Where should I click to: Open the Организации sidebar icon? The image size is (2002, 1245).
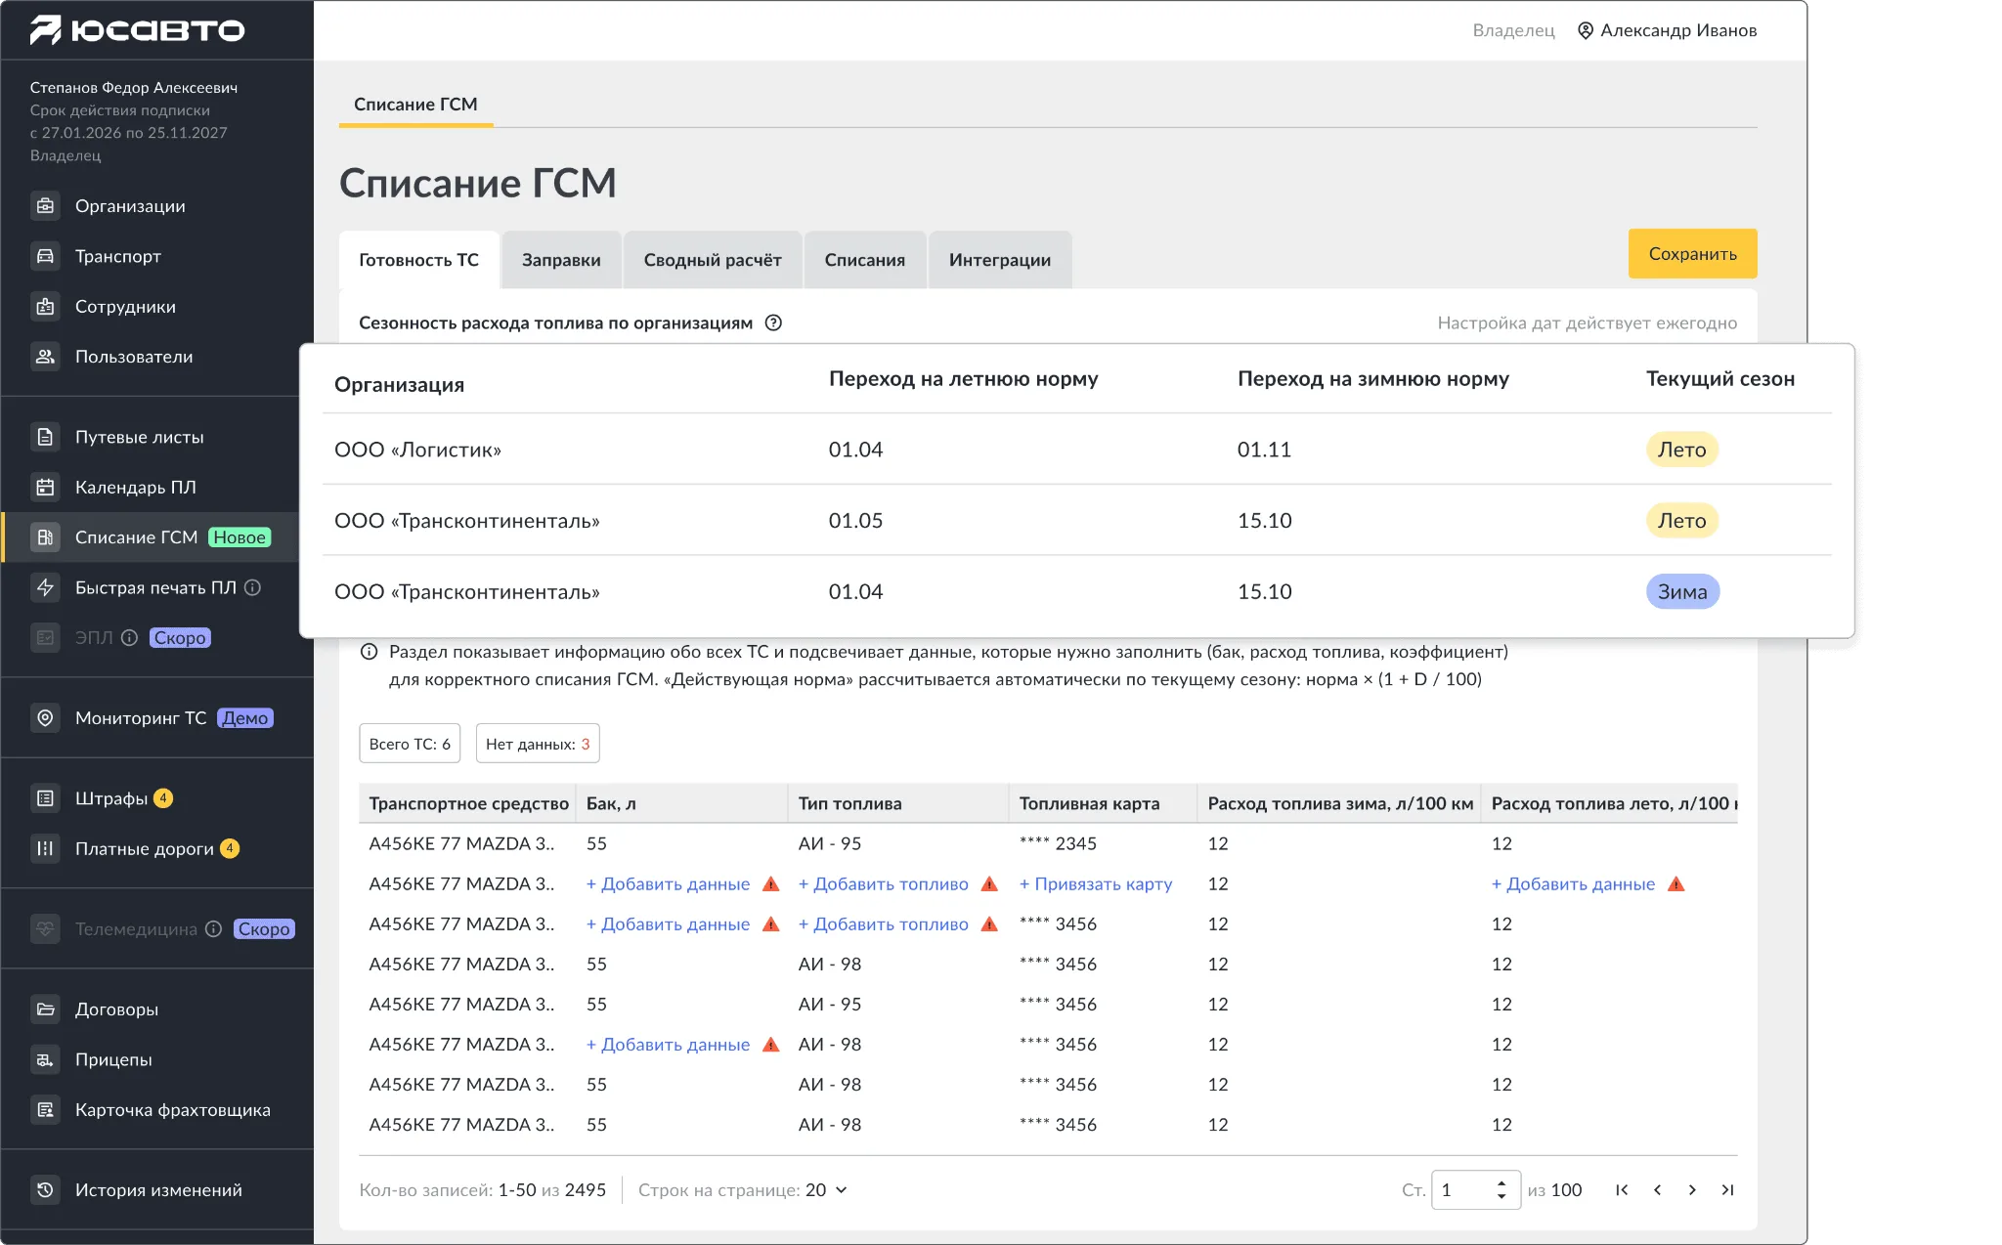point(45,206)
